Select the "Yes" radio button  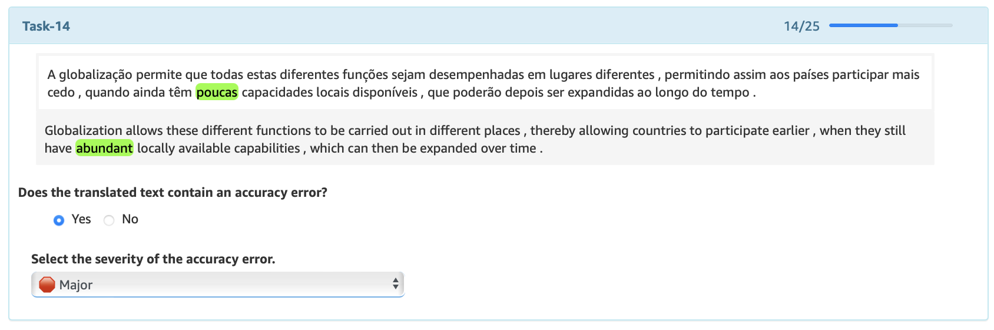59,220
